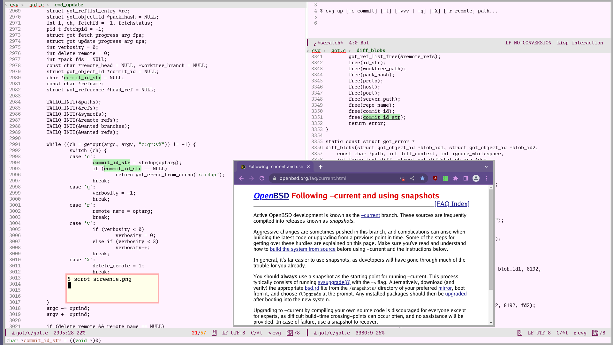The width and height of the screenshot is (613, 345).
Task: Follow the sysupgrade(8) link
Action: point(334,282)
